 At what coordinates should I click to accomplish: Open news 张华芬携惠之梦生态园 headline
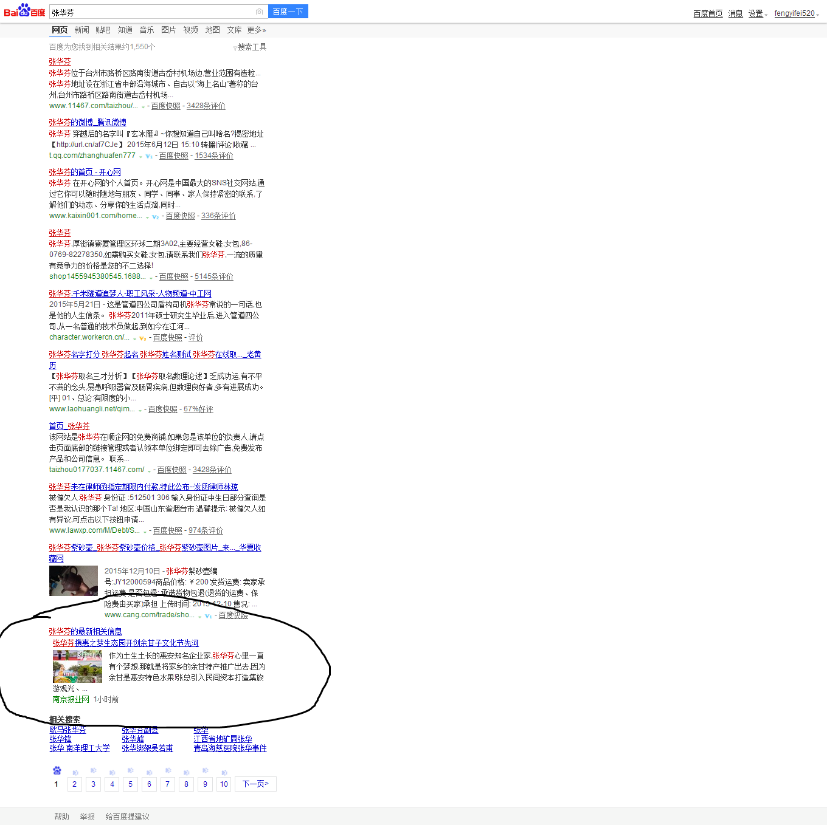125,643
